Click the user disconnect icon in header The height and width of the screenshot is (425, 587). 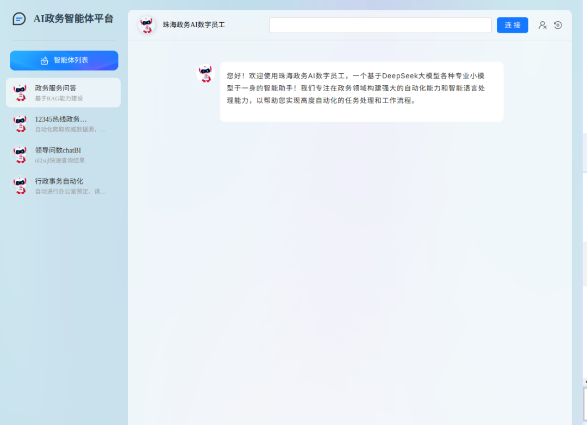[542, 25]
